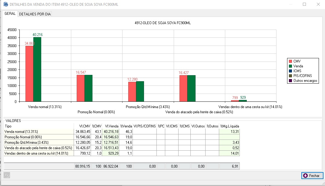This screenshot has height=186, width=325.
Task: Maximize the sale details window
Action: pyautogui.click(x=304, y=4)
